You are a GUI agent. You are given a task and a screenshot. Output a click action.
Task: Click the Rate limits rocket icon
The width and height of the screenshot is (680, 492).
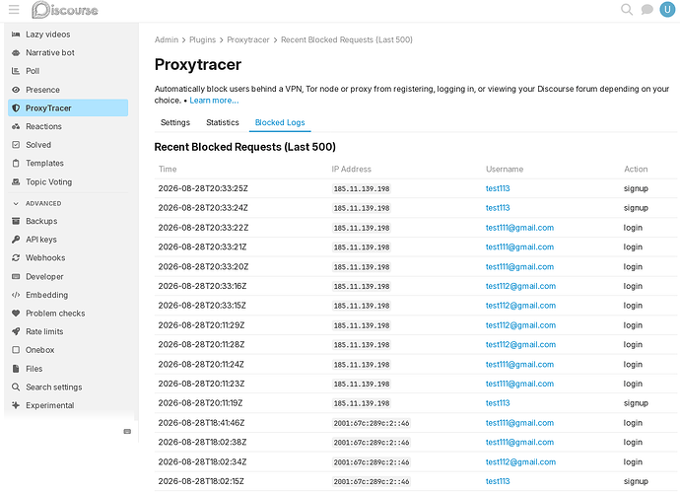coord(16,331)
